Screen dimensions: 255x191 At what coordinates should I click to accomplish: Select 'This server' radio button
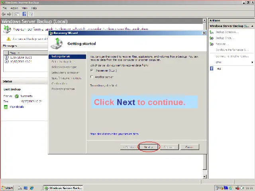tap(92, 70)
